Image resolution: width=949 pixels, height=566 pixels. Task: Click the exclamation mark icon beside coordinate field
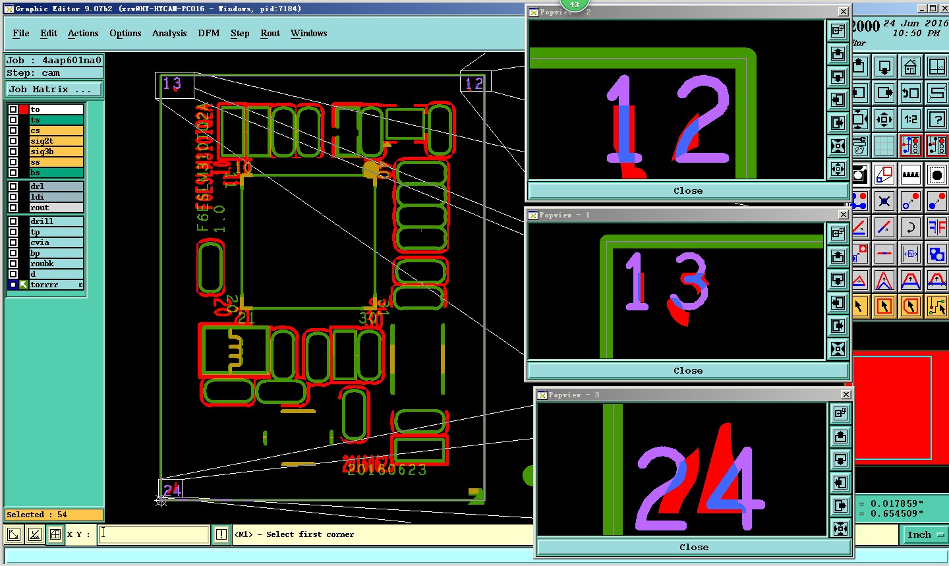(221, 534)
